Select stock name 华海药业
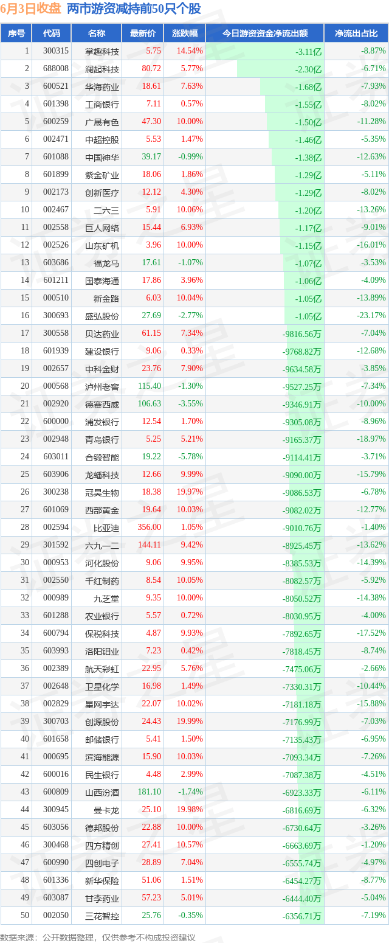The height and width of the screenshot is (943, 389). tap(102, 87)
